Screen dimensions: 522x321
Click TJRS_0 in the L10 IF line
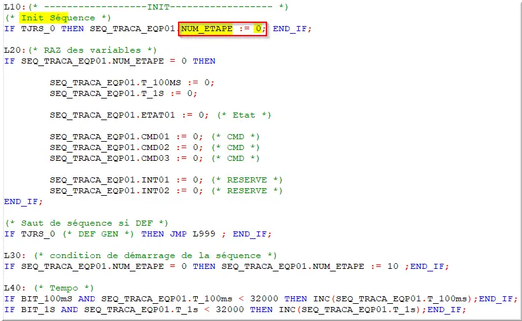click(38, 29)
